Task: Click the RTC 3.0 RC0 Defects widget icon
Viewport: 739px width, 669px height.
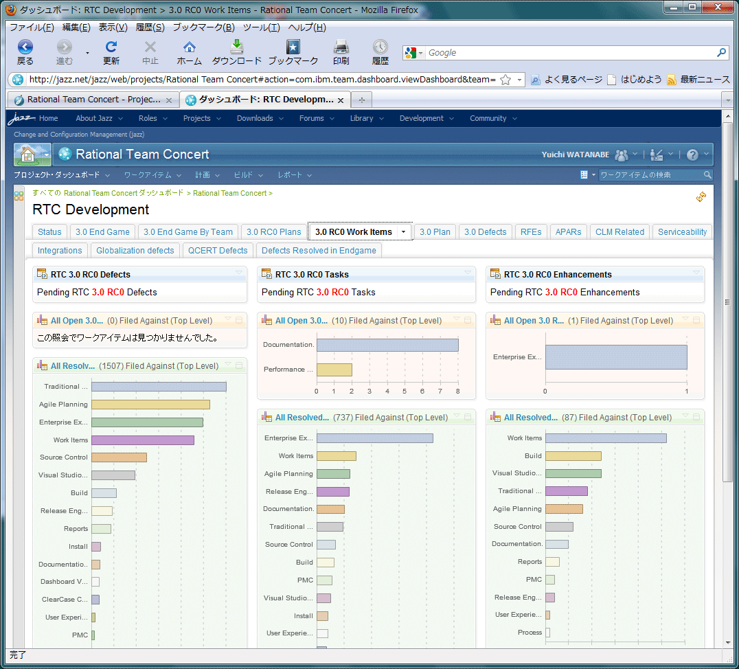Action: point(43,274)
